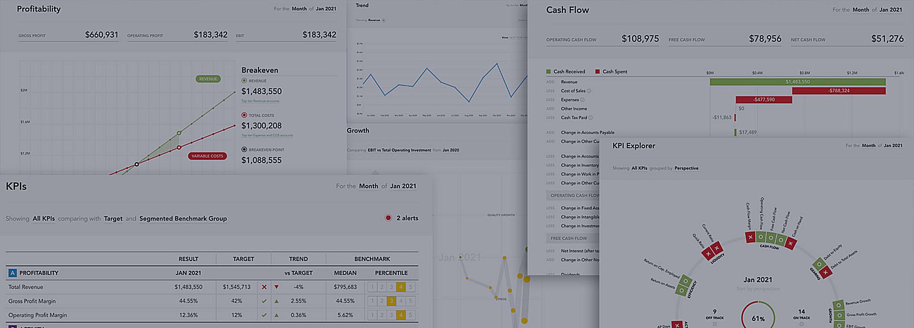Viewport: 914px width, 328px height.
Task: Open Month dropdown in Profitability panel
Action: 299,9
